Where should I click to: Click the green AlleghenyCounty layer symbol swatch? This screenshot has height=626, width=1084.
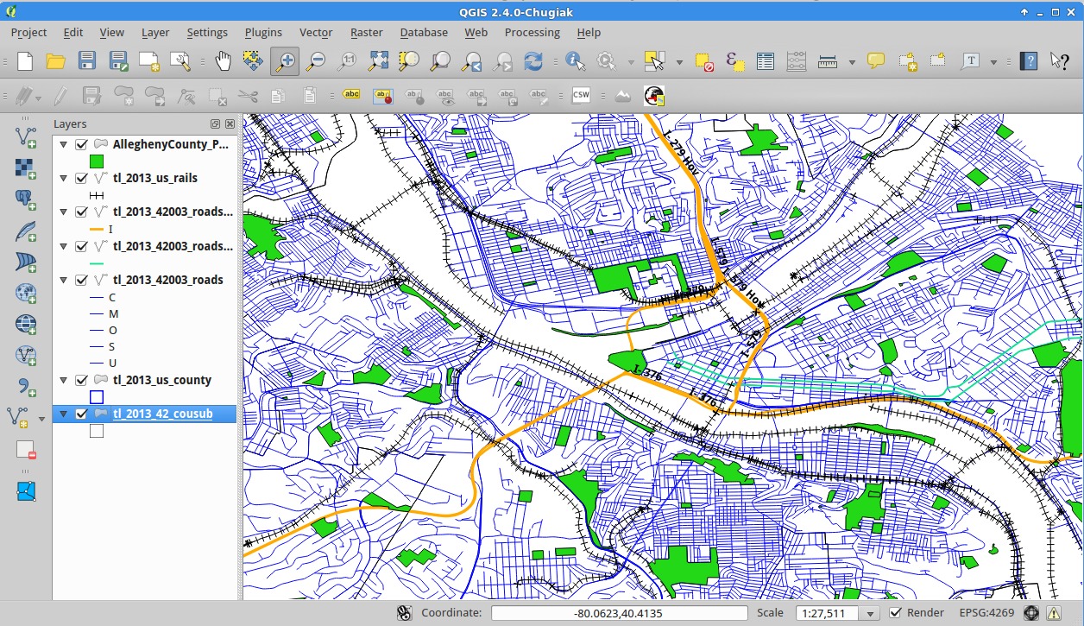(x=97, y=161)
